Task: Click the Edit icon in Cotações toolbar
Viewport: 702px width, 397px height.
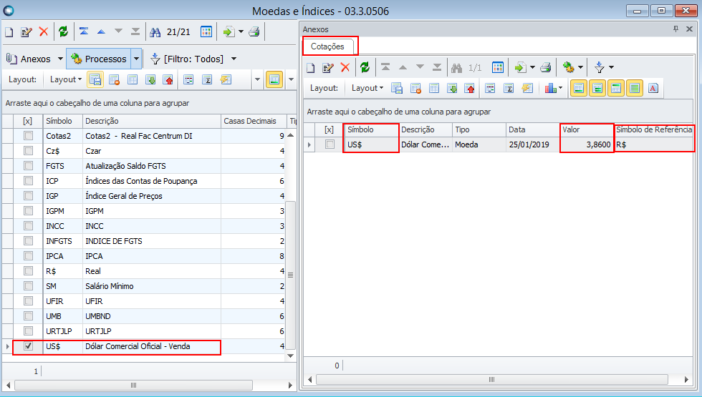Action: (328, 67)
